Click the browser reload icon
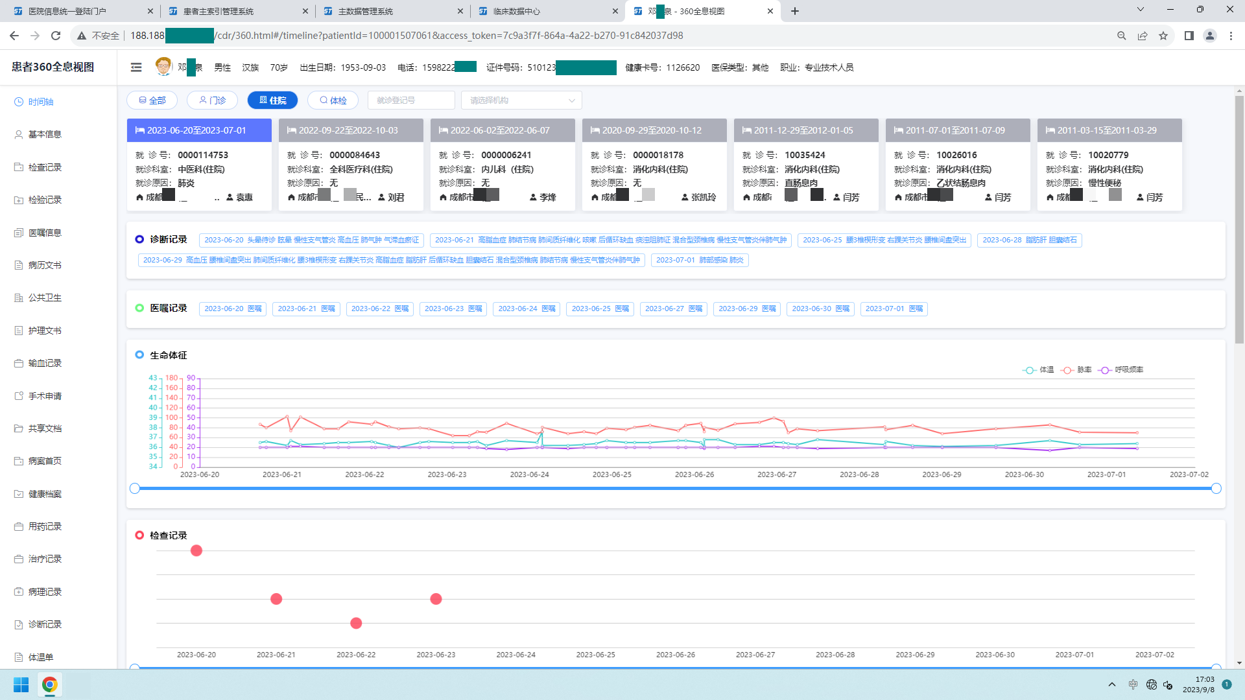This screenshot has width=1245, height=700. (56, 36)
